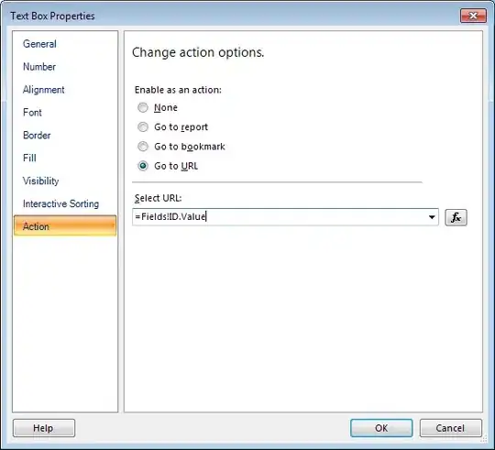Click inside the Select URL text field
Screen dimensions: 495x450
point(279,217)
